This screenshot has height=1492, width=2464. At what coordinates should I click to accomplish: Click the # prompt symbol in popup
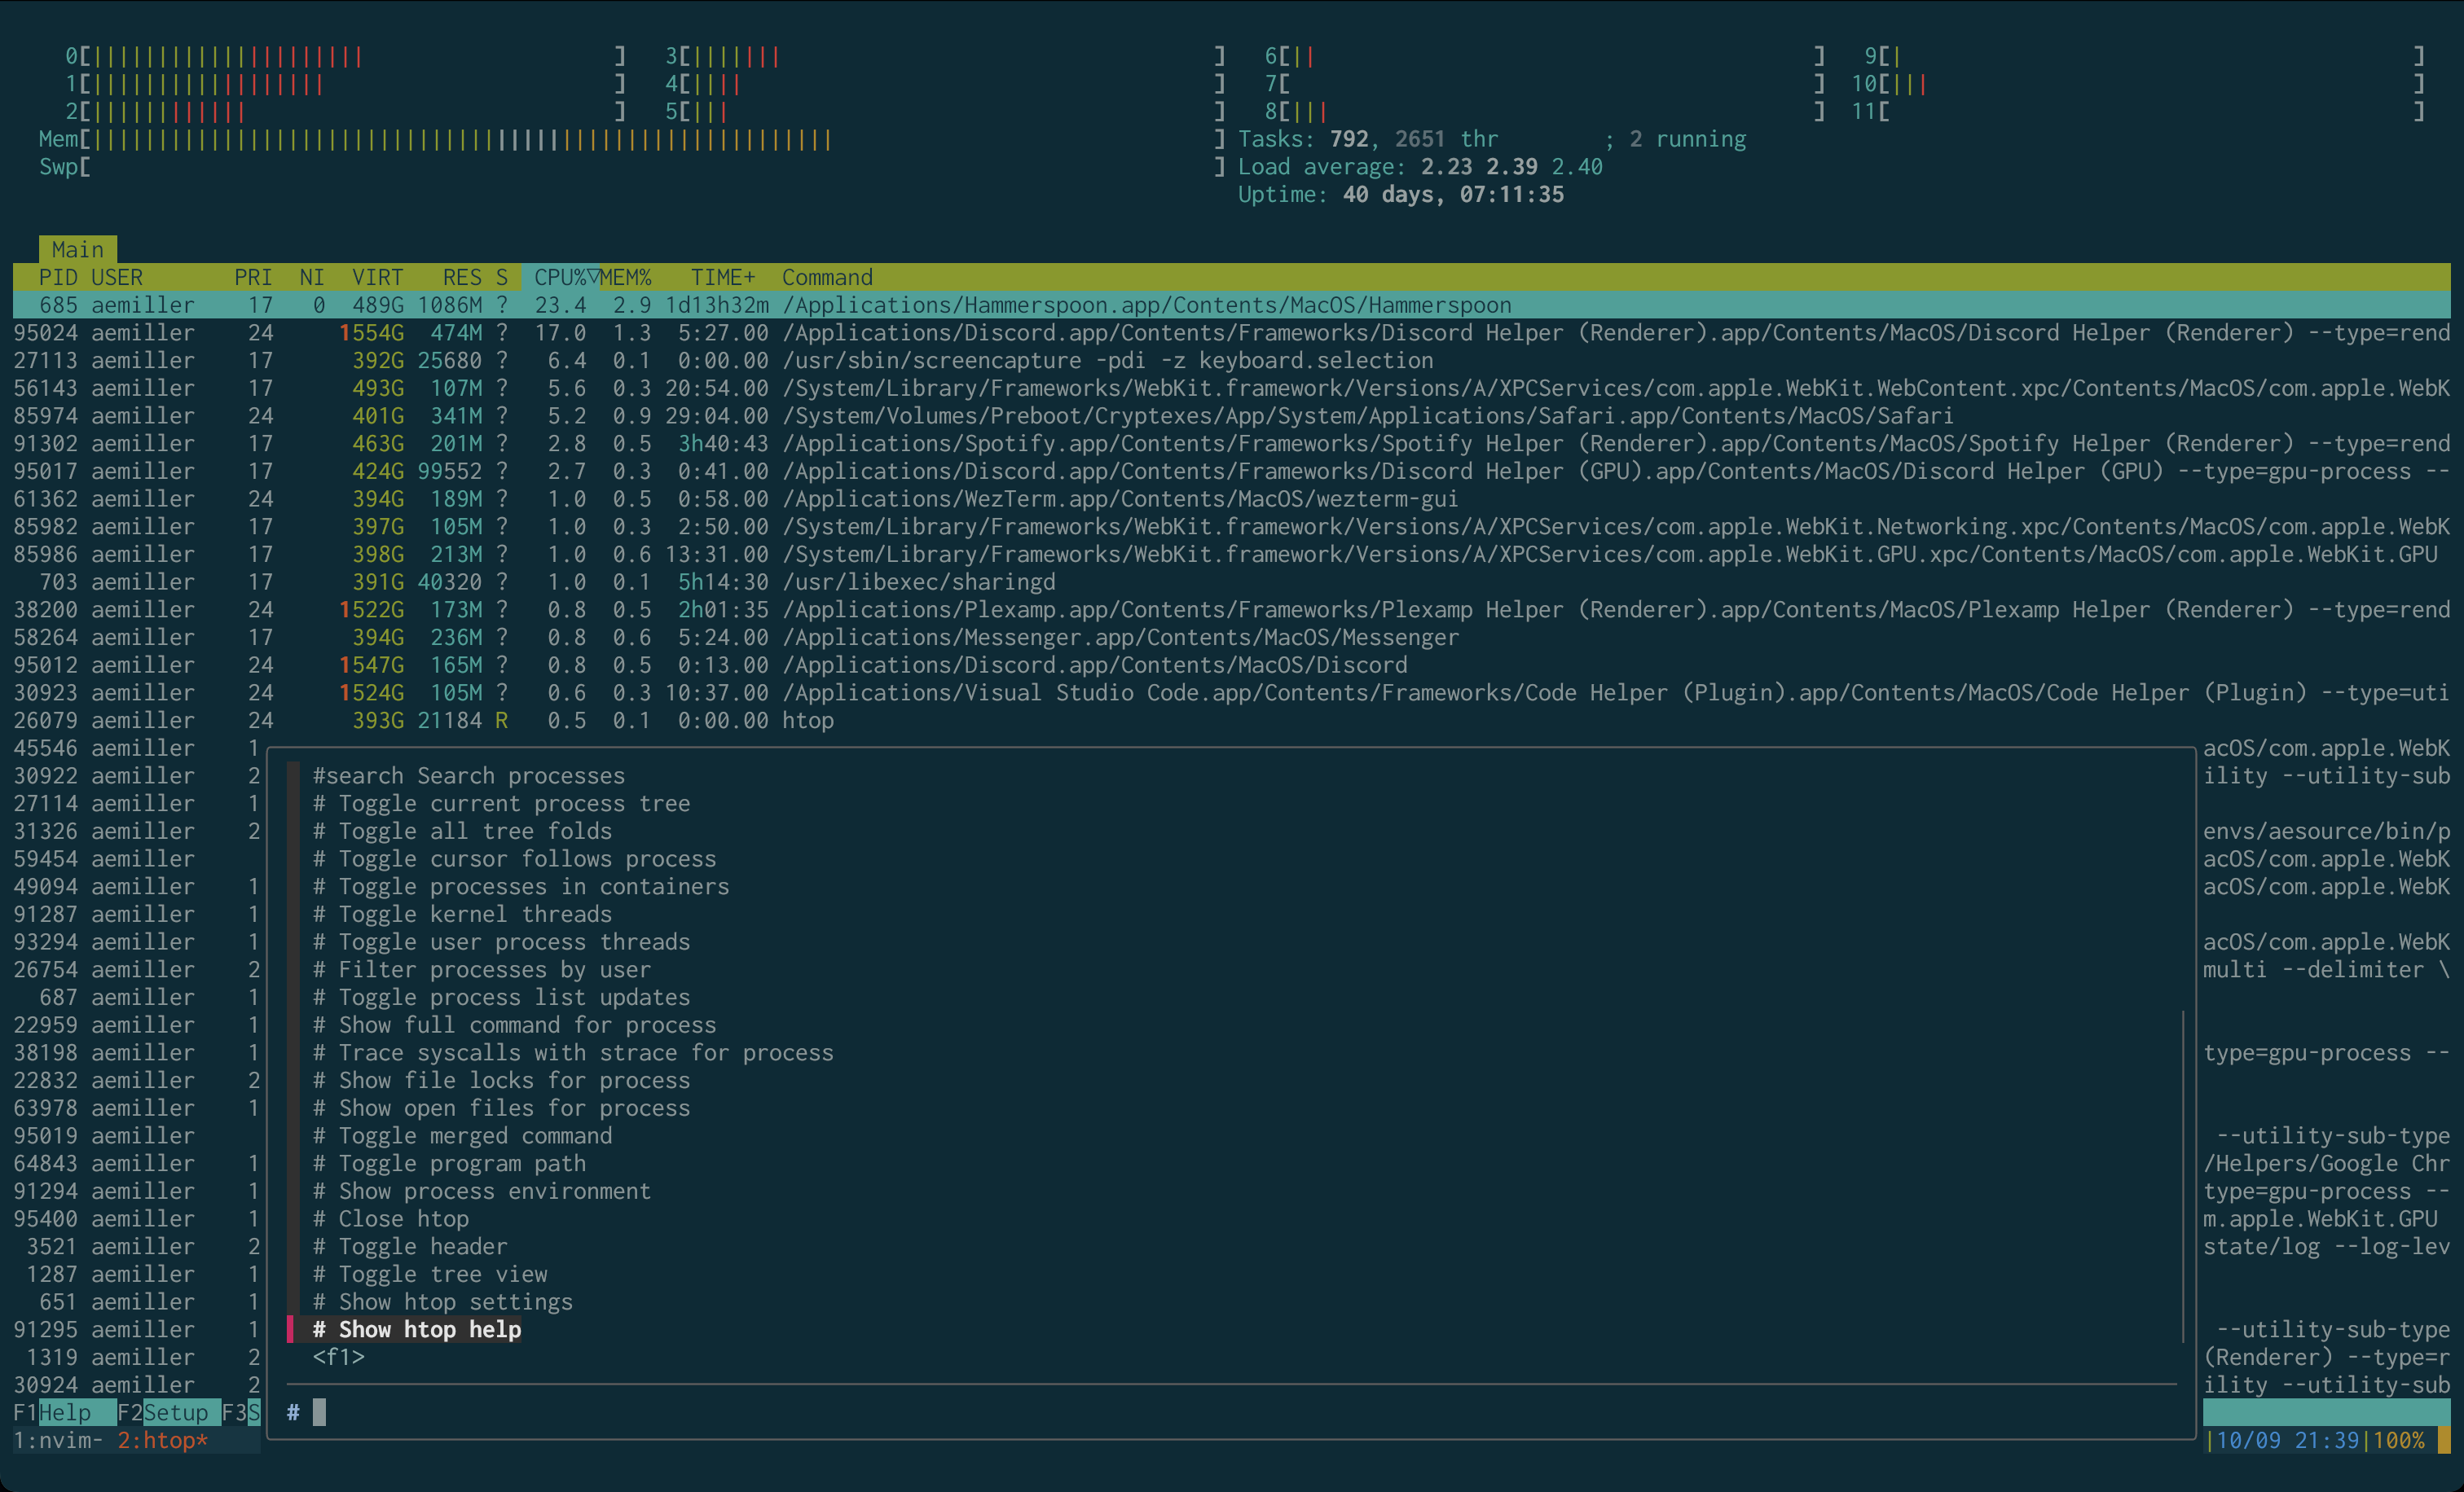pos(293,1412)
